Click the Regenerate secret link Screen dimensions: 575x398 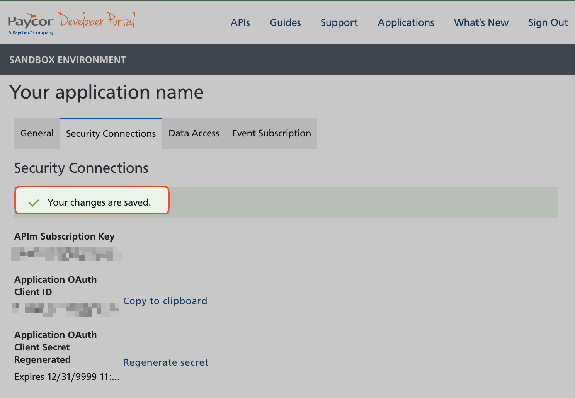click(166, 362)
